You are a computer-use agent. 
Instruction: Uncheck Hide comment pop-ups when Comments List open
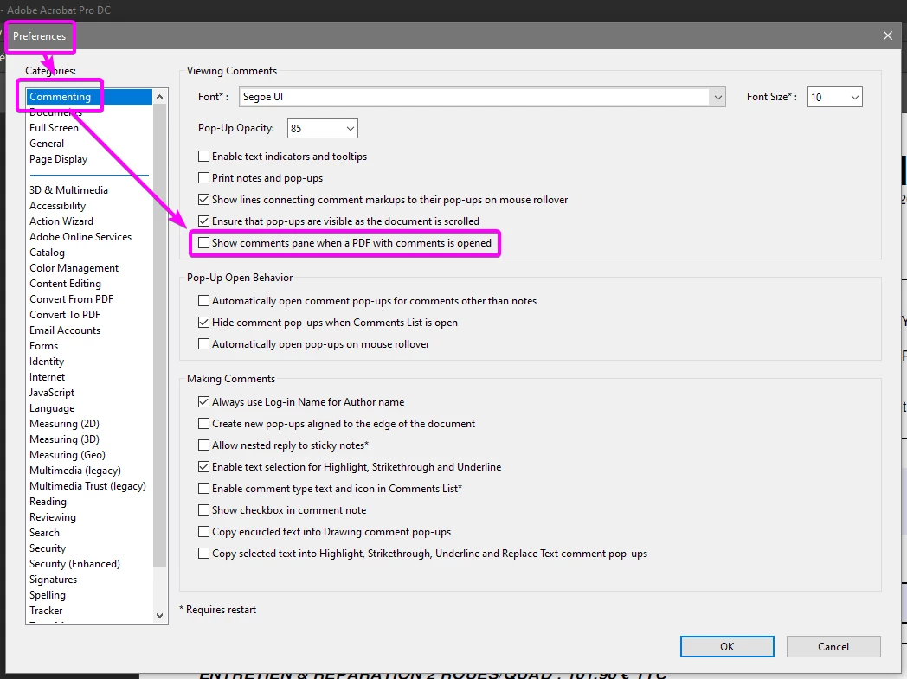click(x=203, y=323)
